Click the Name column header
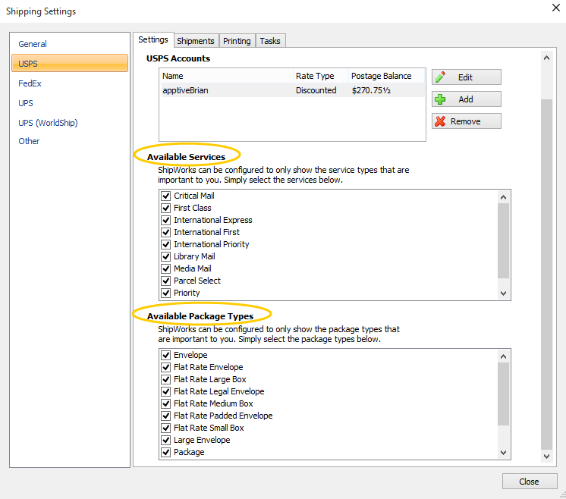 click(x=226, y=76)
